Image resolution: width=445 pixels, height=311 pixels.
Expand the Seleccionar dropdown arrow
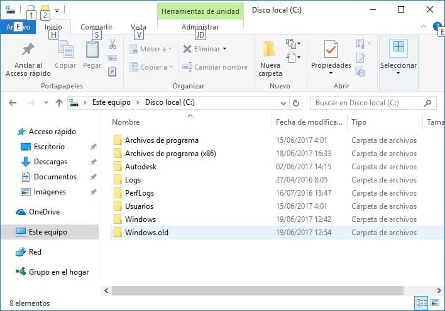[x=398, y=73]
